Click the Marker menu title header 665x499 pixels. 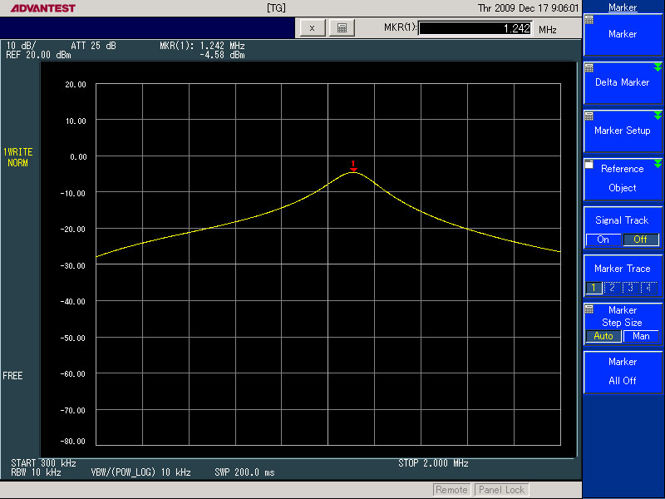[623, 7]
